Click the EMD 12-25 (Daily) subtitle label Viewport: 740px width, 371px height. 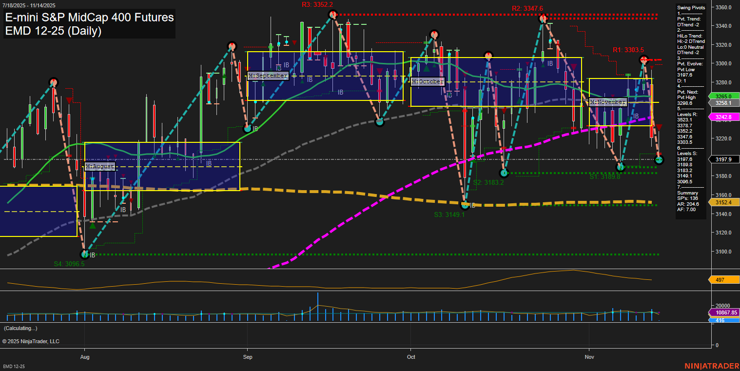[x=53, y=31]
